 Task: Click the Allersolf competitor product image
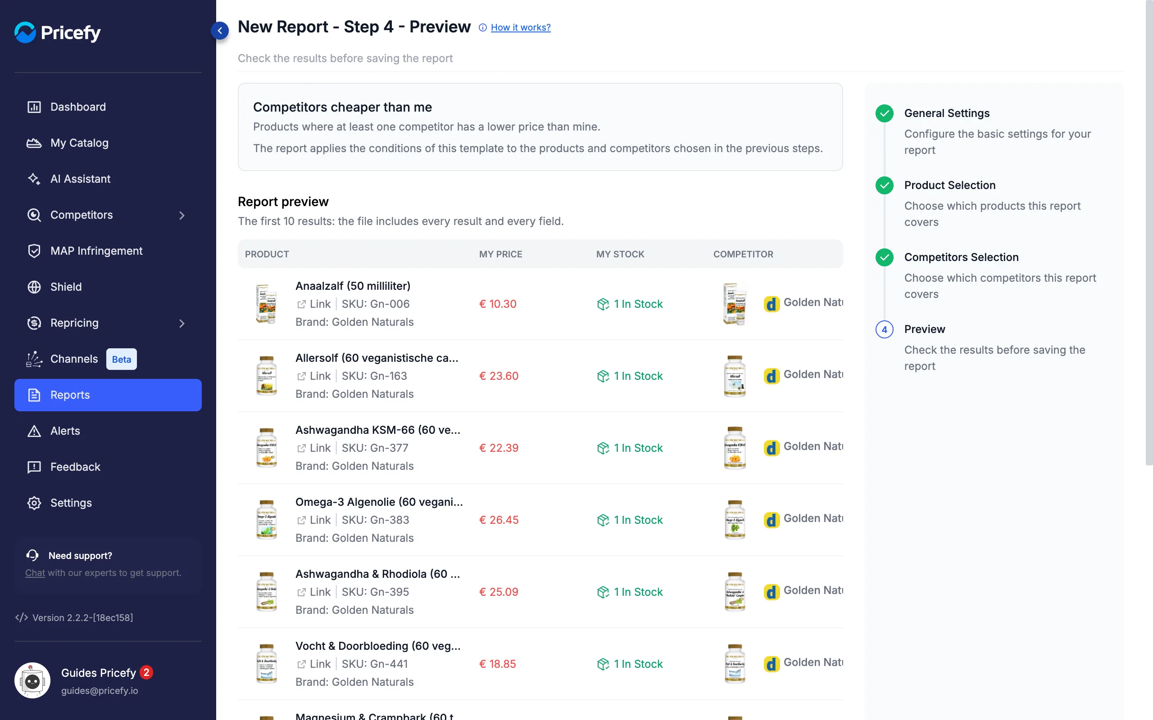click(x=735, y=376)
